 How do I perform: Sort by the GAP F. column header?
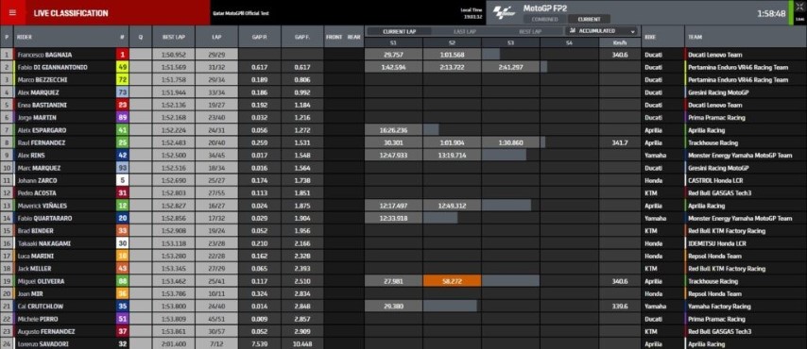[x=301, y=37]
